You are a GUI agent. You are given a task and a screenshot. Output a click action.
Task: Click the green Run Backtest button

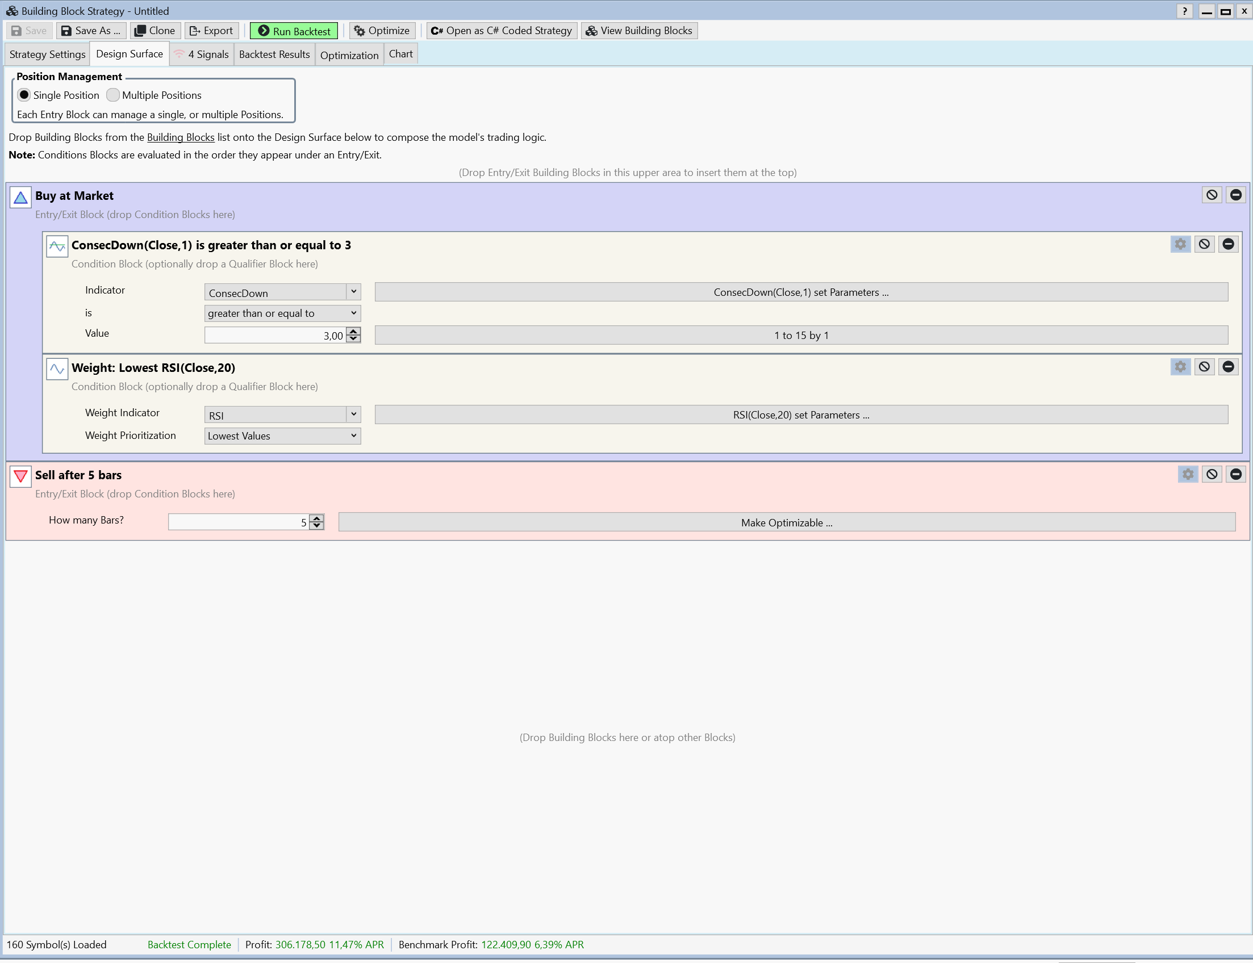click(294, 31)
